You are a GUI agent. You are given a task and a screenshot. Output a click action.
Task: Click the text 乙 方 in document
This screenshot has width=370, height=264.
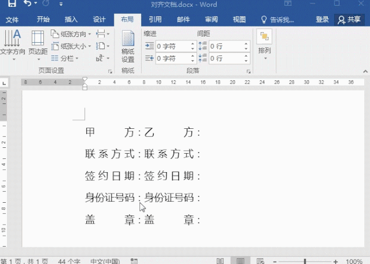point(169,132)
